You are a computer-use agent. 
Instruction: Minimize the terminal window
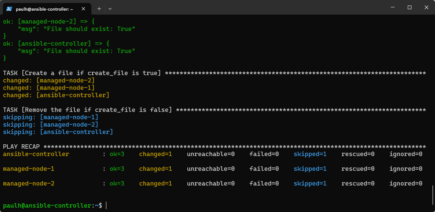click(x=393, y=8)
